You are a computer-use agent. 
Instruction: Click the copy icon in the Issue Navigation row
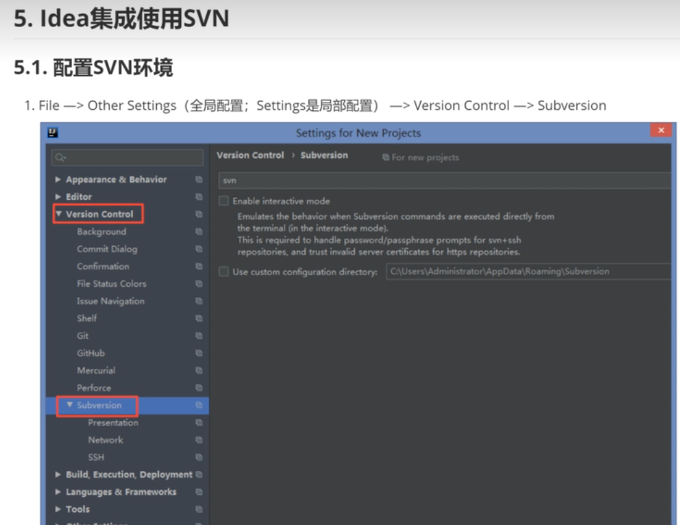[x=199, y=301]
